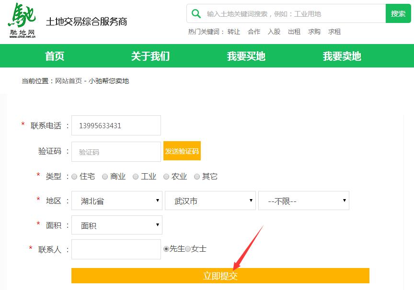
Task: Open the 武汉市 city dropdown
Action: [210, 201]
